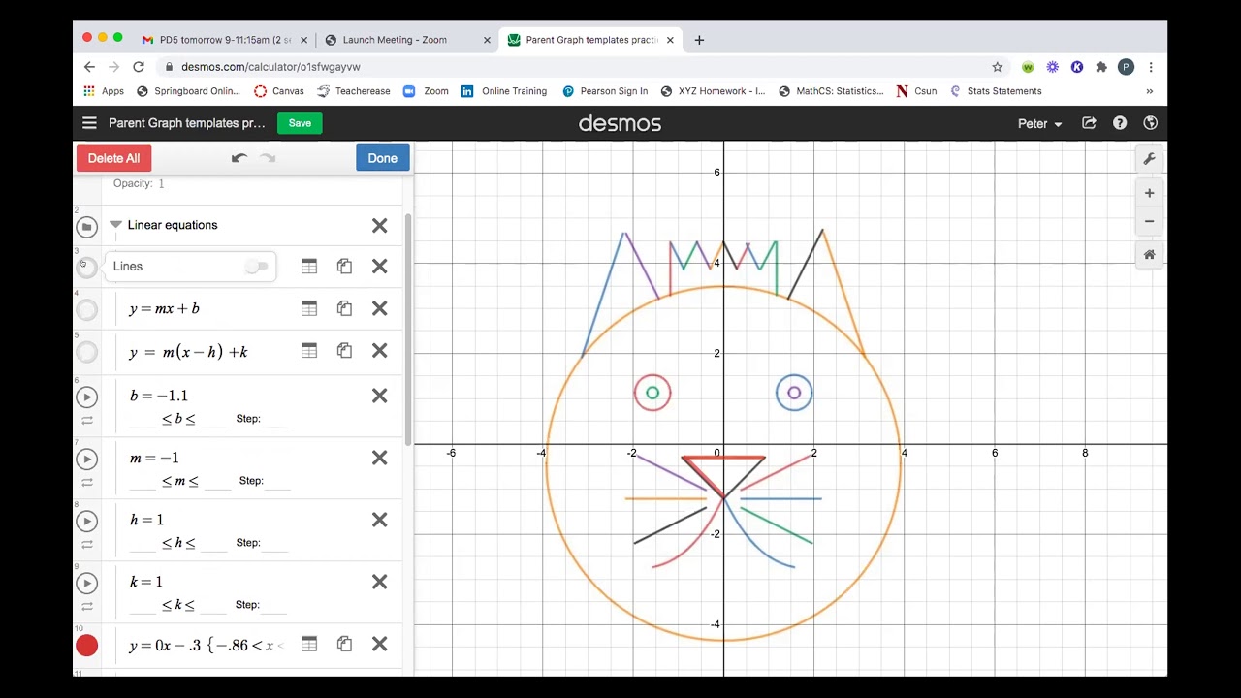Open Teacherease bookmark
The height and width of the screenshot is (698, 1241).
pos(354,91)
